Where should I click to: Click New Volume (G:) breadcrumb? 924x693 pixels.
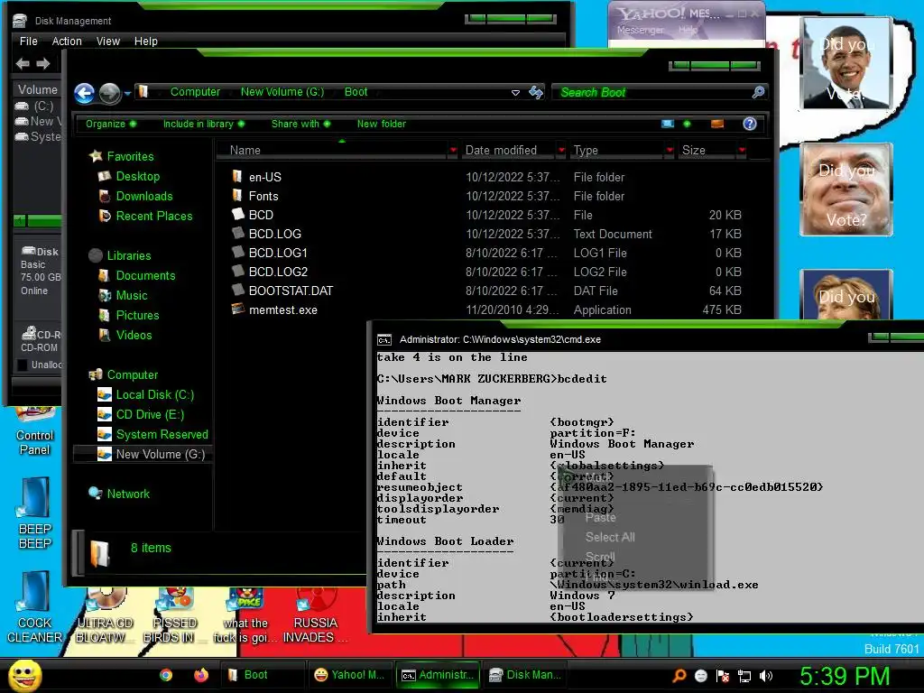282,92
